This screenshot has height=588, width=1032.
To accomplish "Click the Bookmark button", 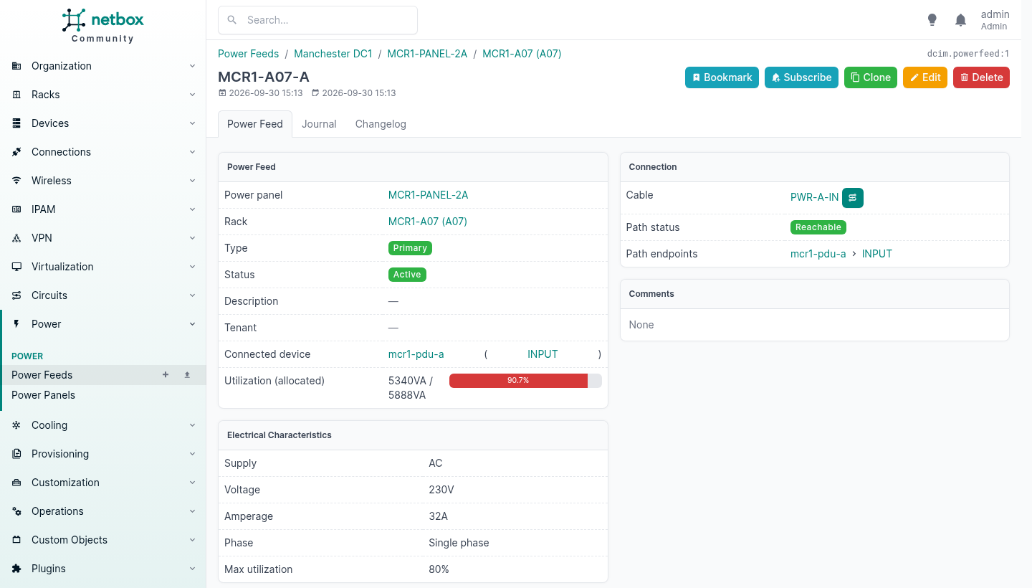I will coord(723,77).
